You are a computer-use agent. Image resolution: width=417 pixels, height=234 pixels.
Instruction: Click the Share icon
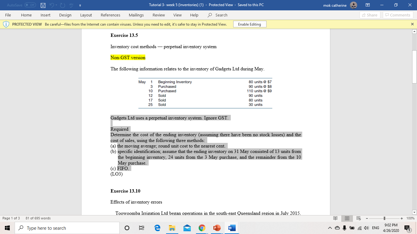click(369, 15)
